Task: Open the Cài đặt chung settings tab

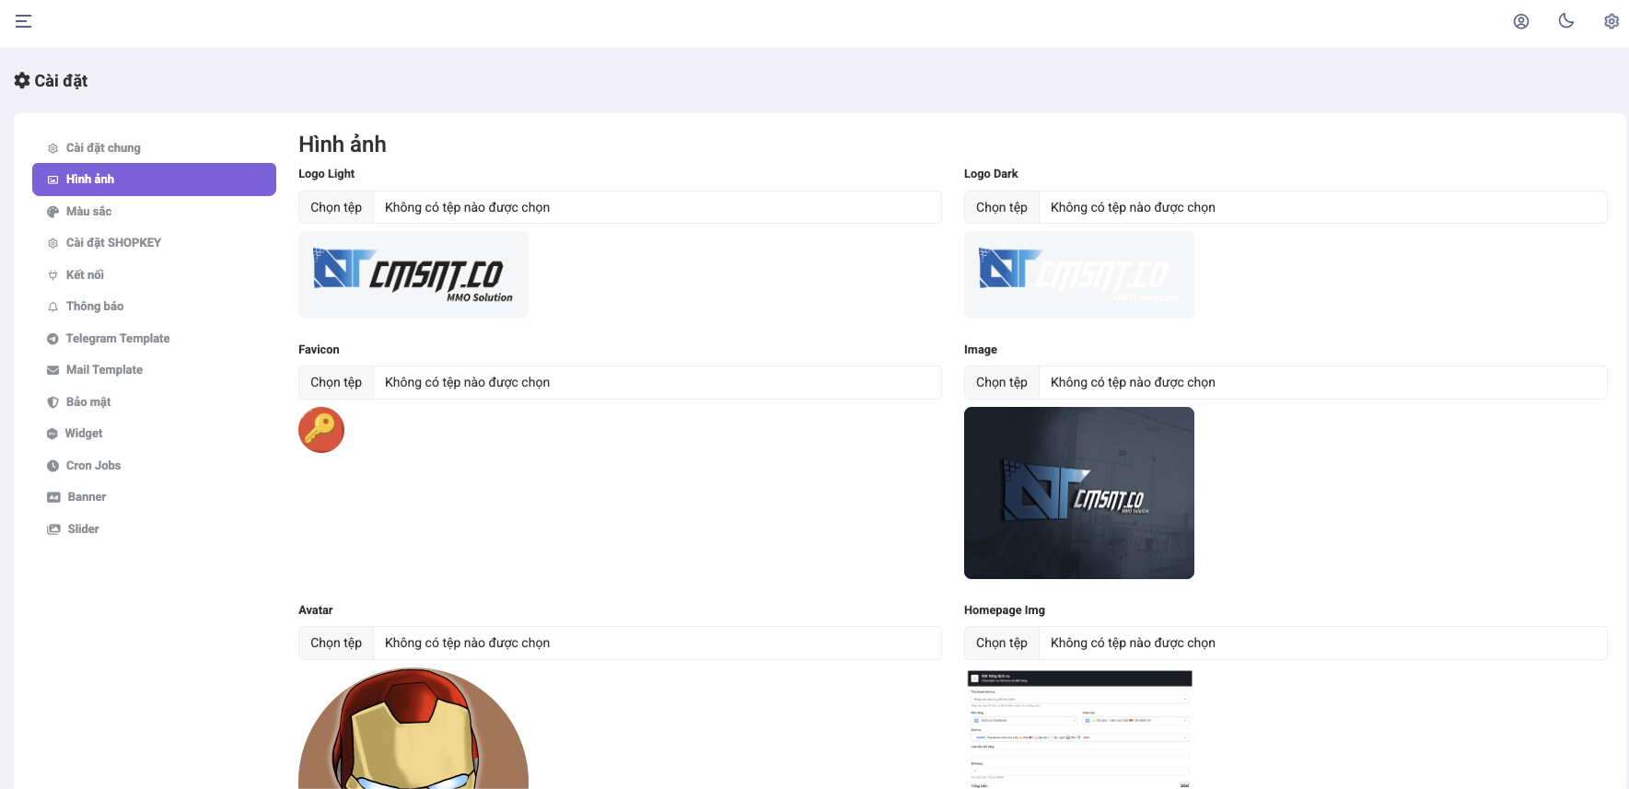Action: (x=154, y=148)
